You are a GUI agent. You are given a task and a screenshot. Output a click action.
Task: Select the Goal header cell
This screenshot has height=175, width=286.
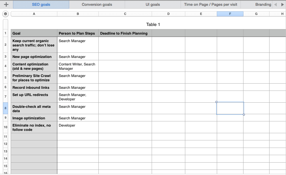pyautogui.click(x=34, y=33)
